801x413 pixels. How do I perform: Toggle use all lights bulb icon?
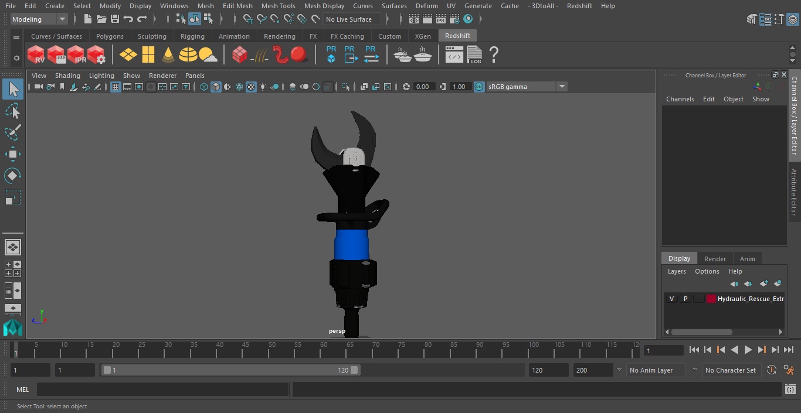click(263, 87)
